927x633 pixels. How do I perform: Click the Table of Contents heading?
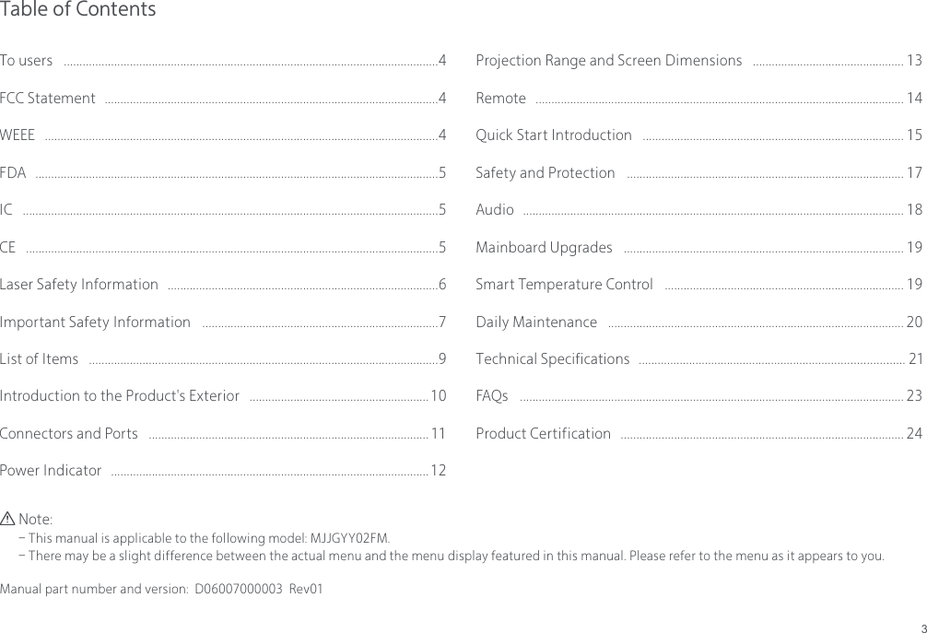point(78,10)
